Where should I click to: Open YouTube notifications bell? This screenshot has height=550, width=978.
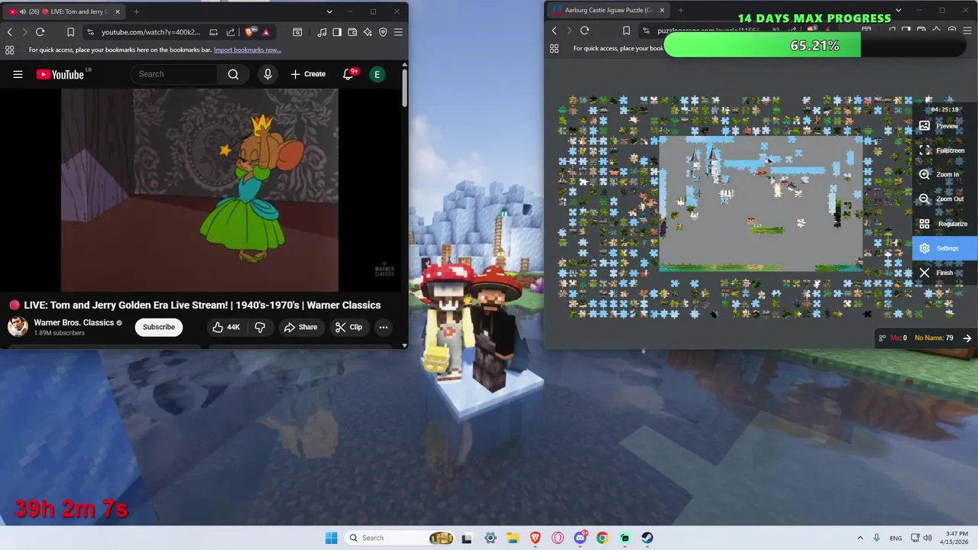point(348,74)
